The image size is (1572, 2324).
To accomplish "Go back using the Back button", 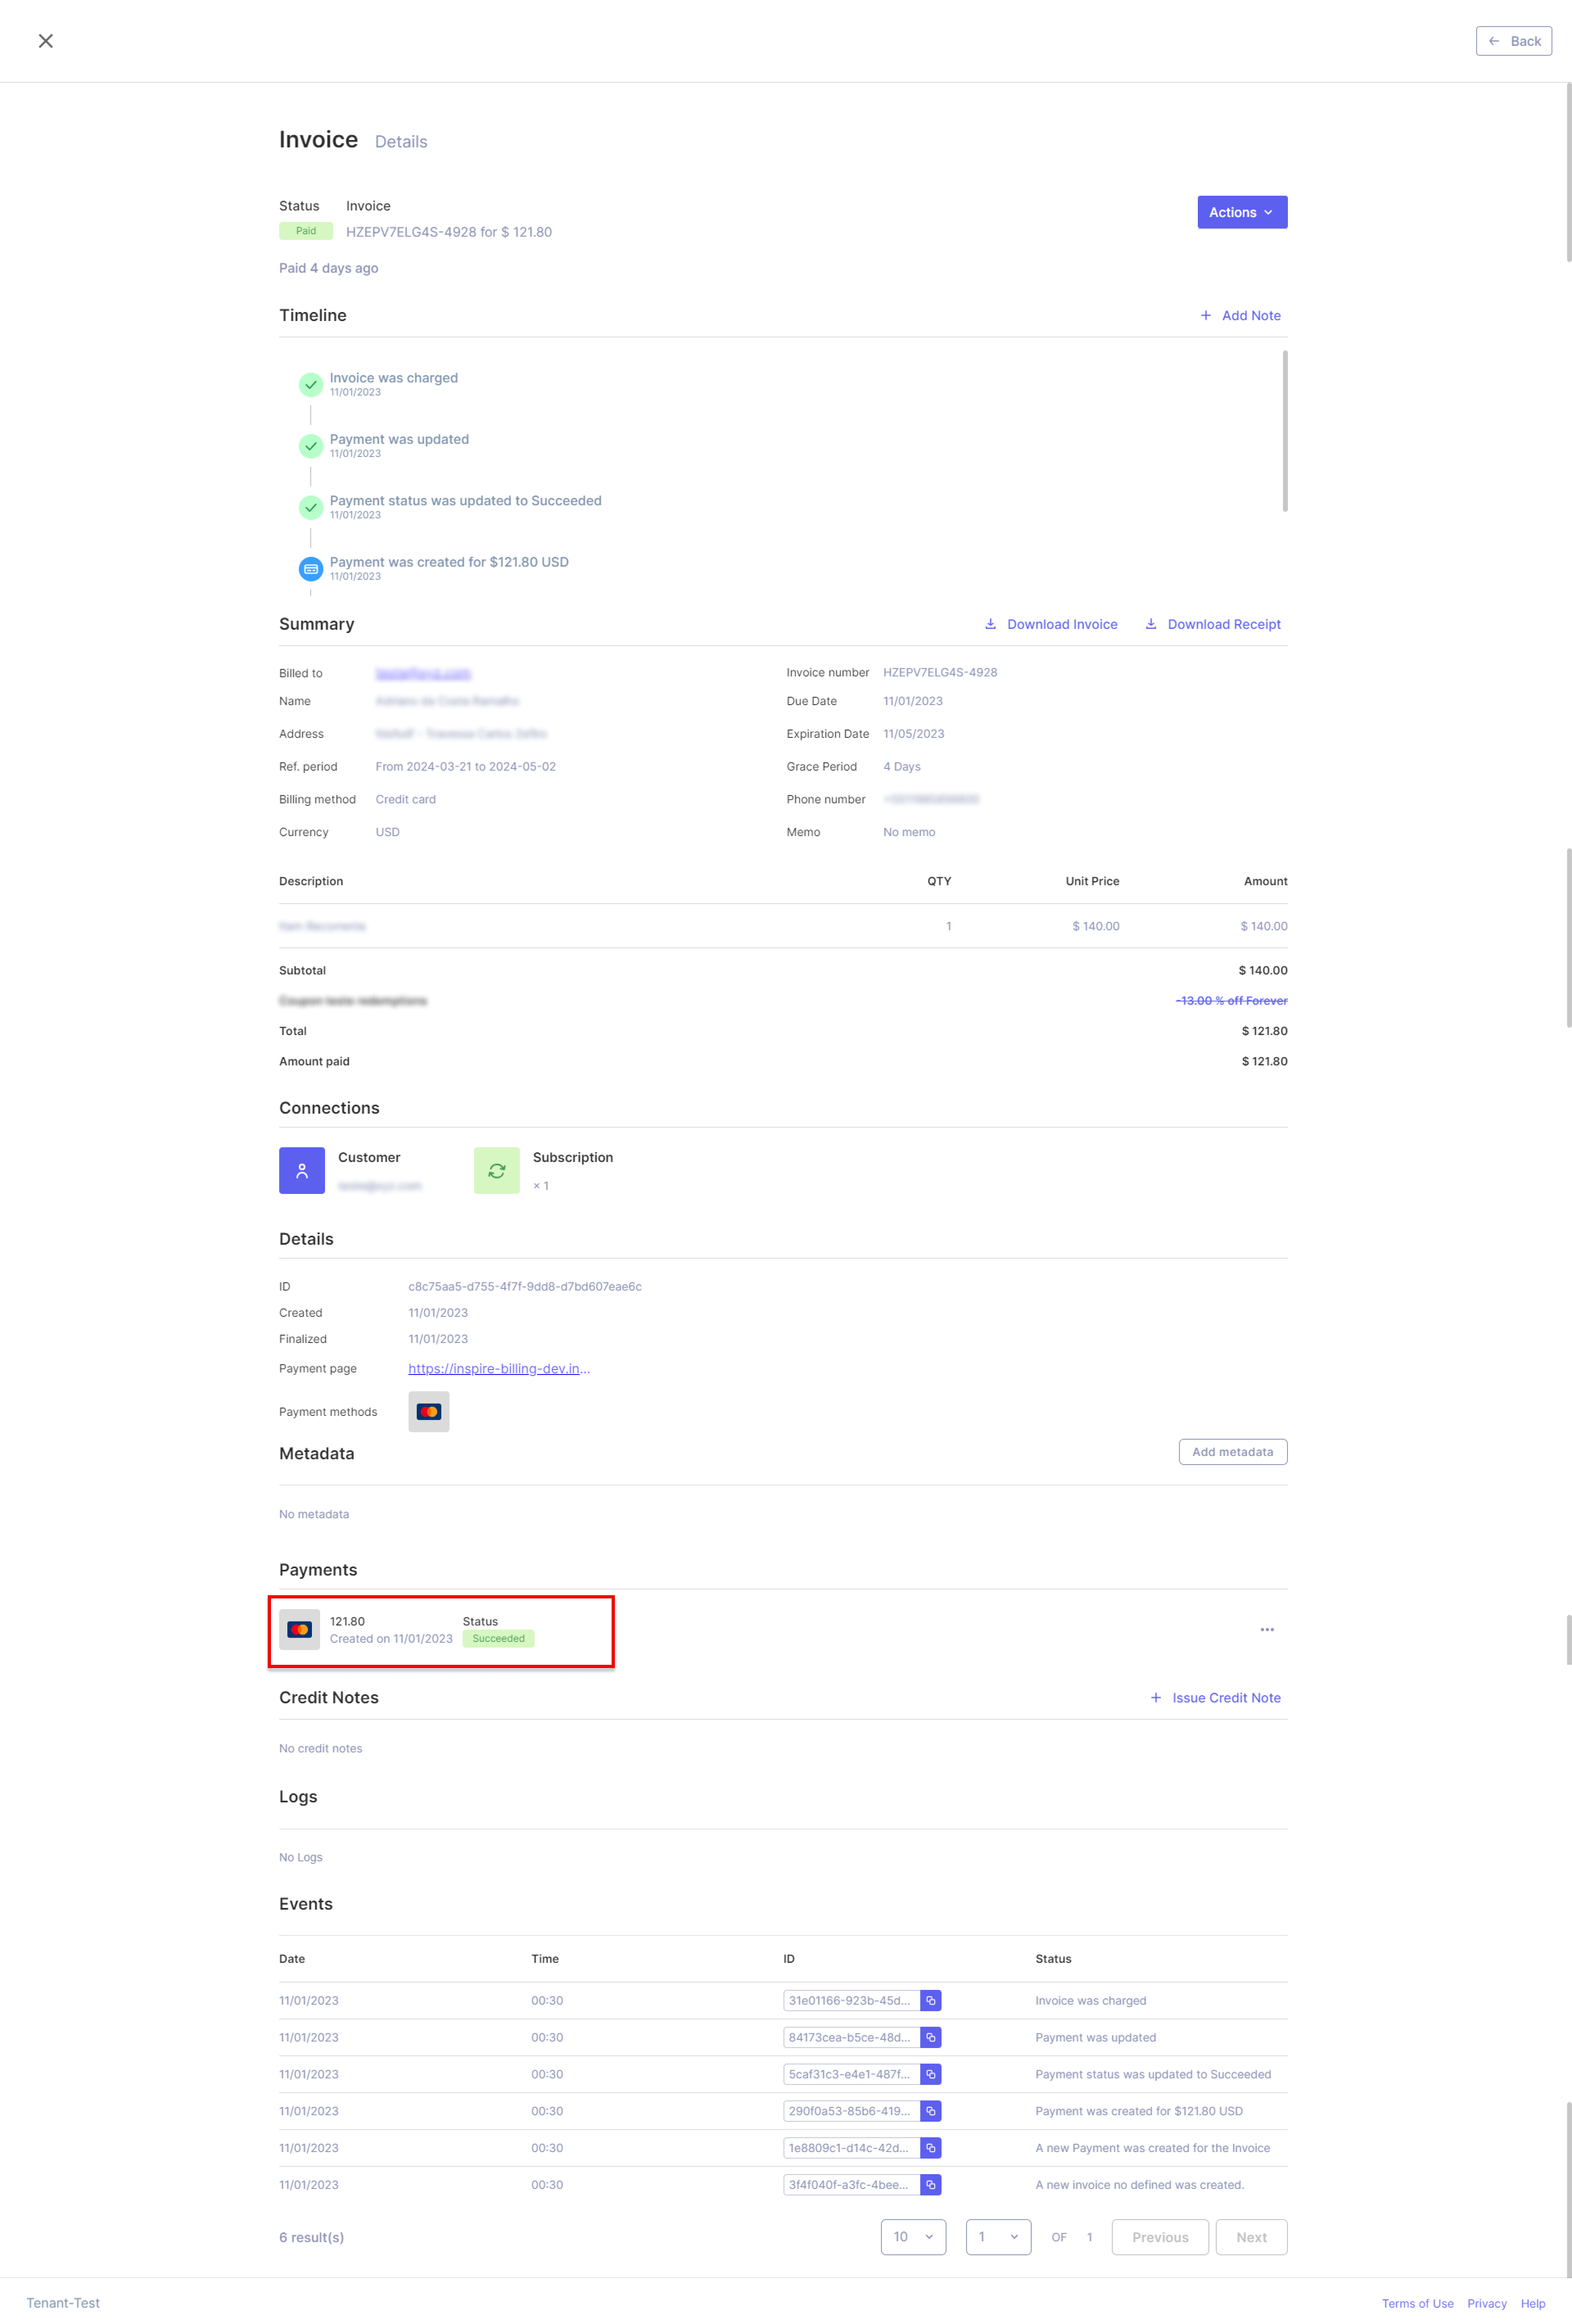I will click(x=1513, y=41).
